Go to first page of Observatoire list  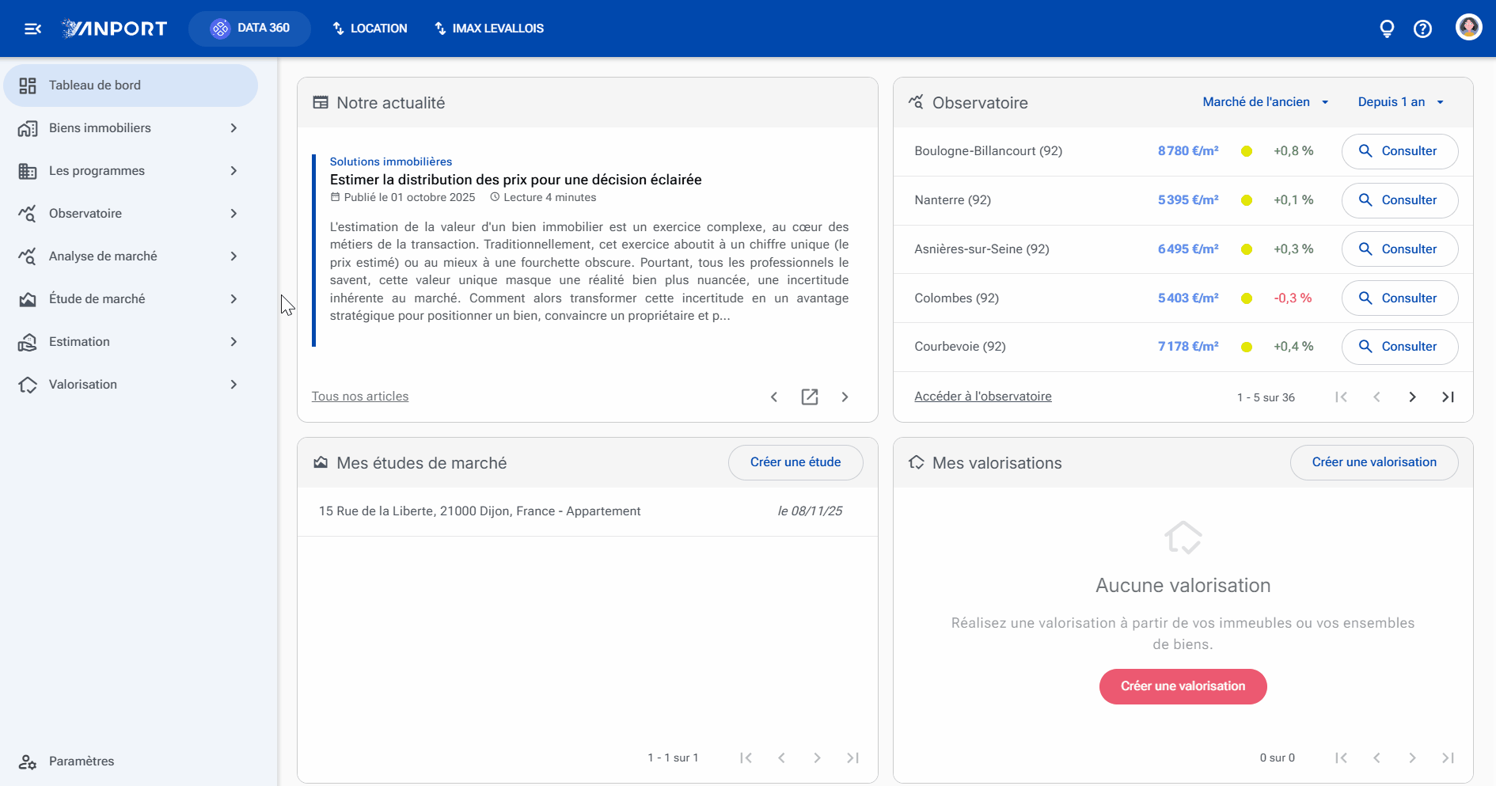[x=1341, y=397]
